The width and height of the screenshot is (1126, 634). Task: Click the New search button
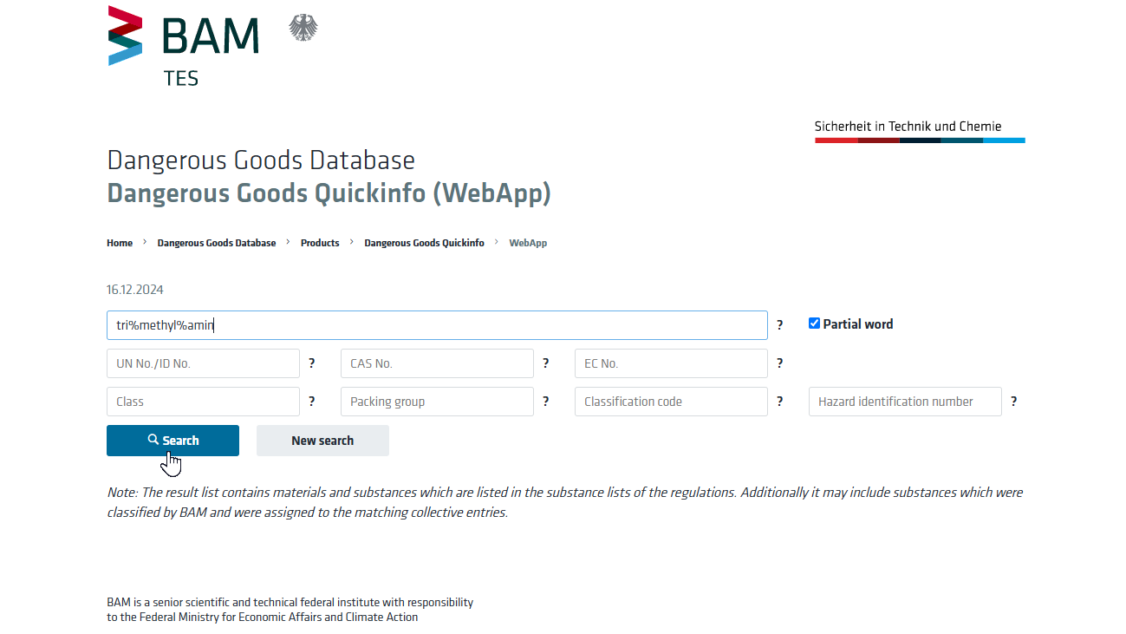322,441
